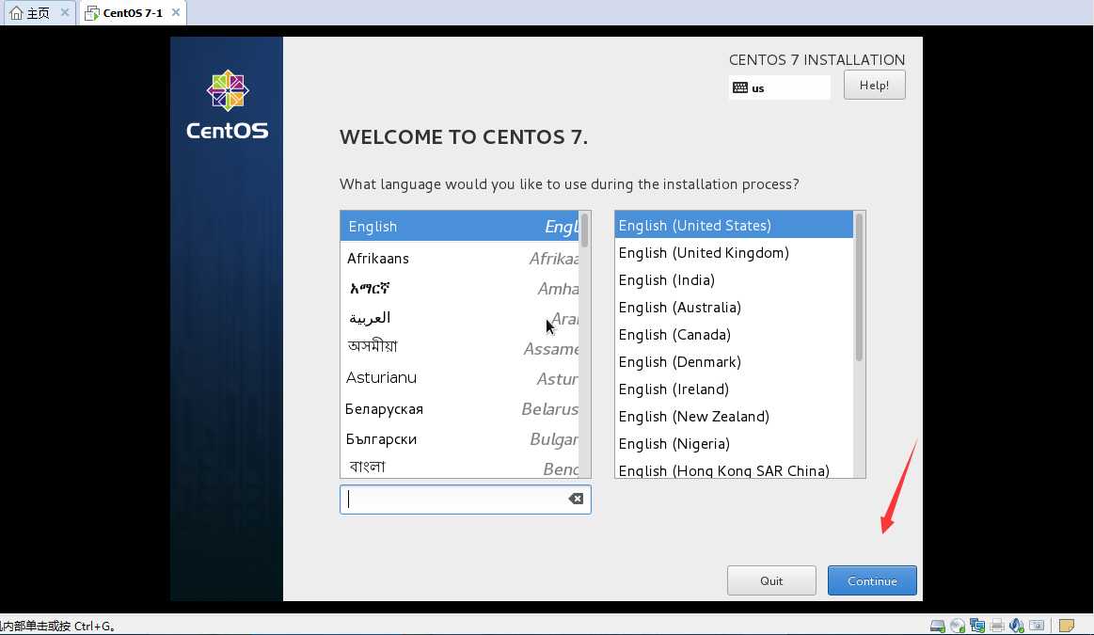
Task: Select Български in the language list
Action: [x=460, y=439]
